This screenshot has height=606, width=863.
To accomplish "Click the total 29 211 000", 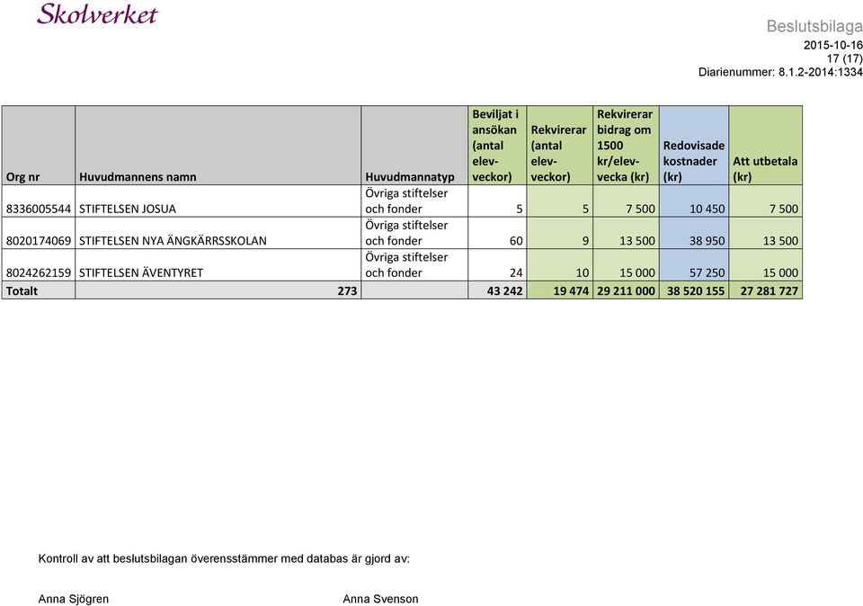I will point(626,290).
